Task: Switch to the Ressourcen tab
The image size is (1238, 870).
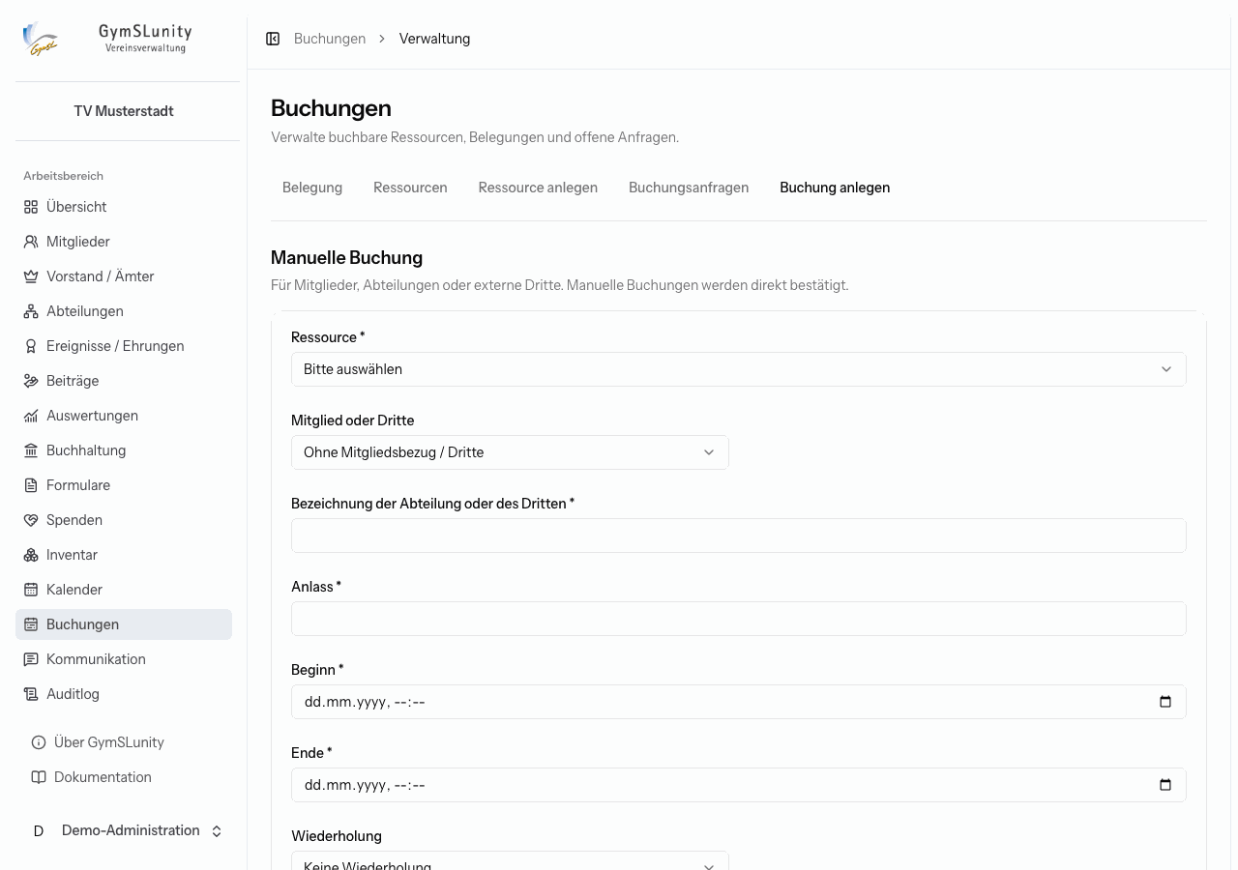Action: (x=410, y=188)
